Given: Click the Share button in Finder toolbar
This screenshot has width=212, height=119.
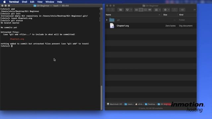Looking at the screenshot, I should coord(175,10).
